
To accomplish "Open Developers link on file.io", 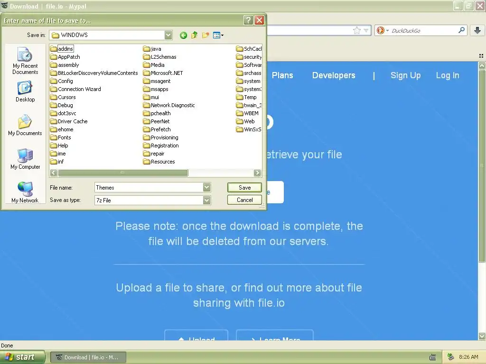I will (x=334, y=75).
